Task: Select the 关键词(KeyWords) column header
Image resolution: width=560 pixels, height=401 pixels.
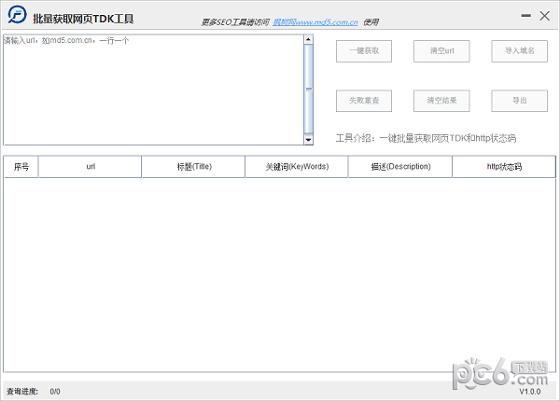Action: [296, 167]
